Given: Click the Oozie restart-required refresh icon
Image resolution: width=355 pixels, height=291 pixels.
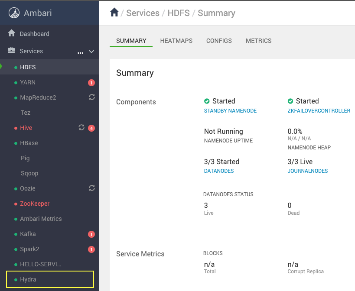Looking at the screenshot, I should coord(92,188).
